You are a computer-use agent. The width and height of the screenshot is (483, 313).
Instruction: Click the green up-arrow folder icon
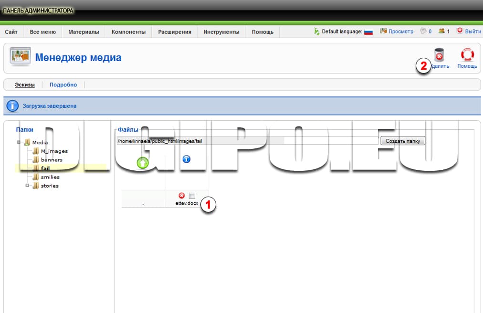[143, 163]
